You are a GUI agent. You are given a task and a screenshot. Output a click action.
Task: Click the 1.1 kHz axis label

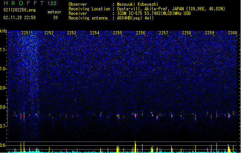pyautogui.click(x=3, y=50)
